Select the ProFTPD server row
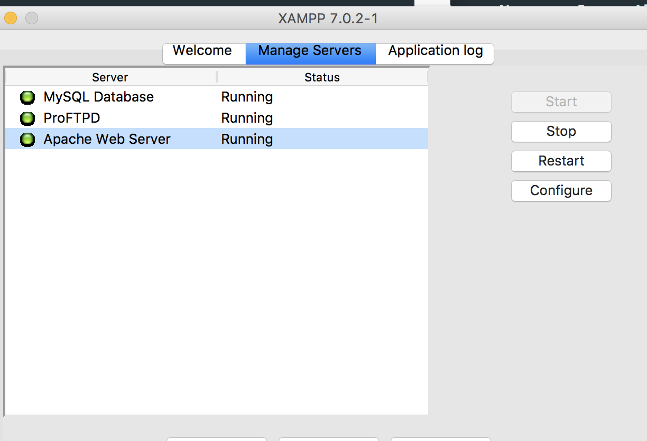The height and width of the screenshot is (441, 647). (217, 118)
